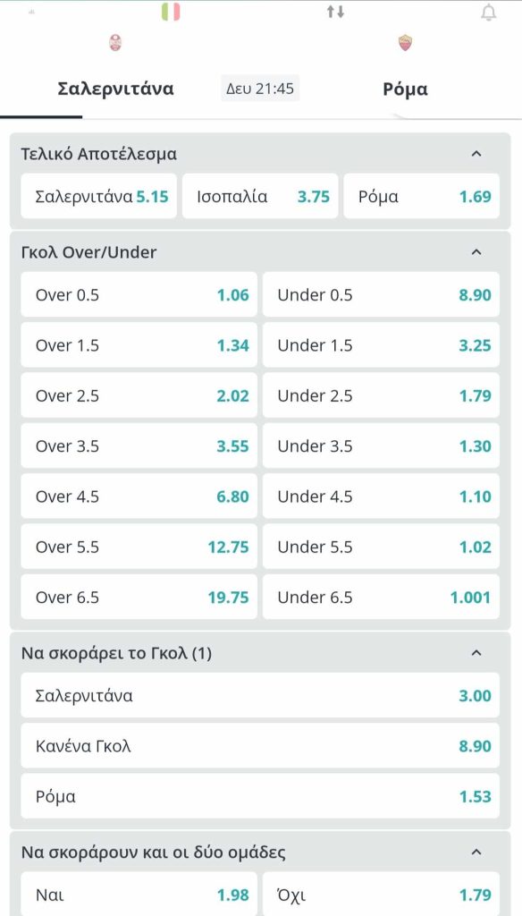Choose Όχι at odds 1.79

[382, 895]
